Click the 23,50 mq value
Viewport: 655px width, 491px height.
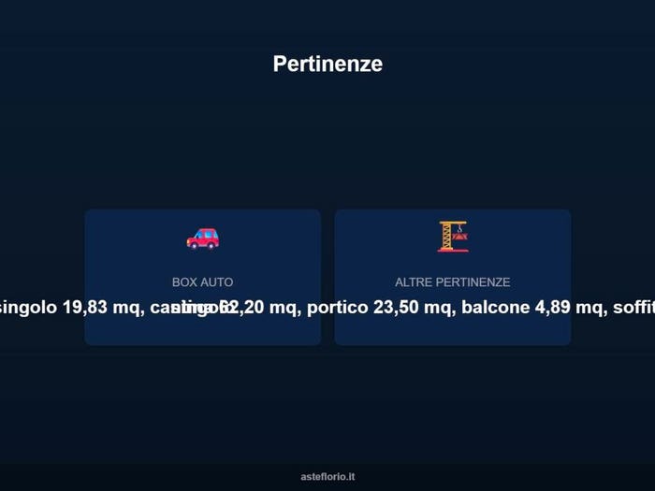pos(415,308)
